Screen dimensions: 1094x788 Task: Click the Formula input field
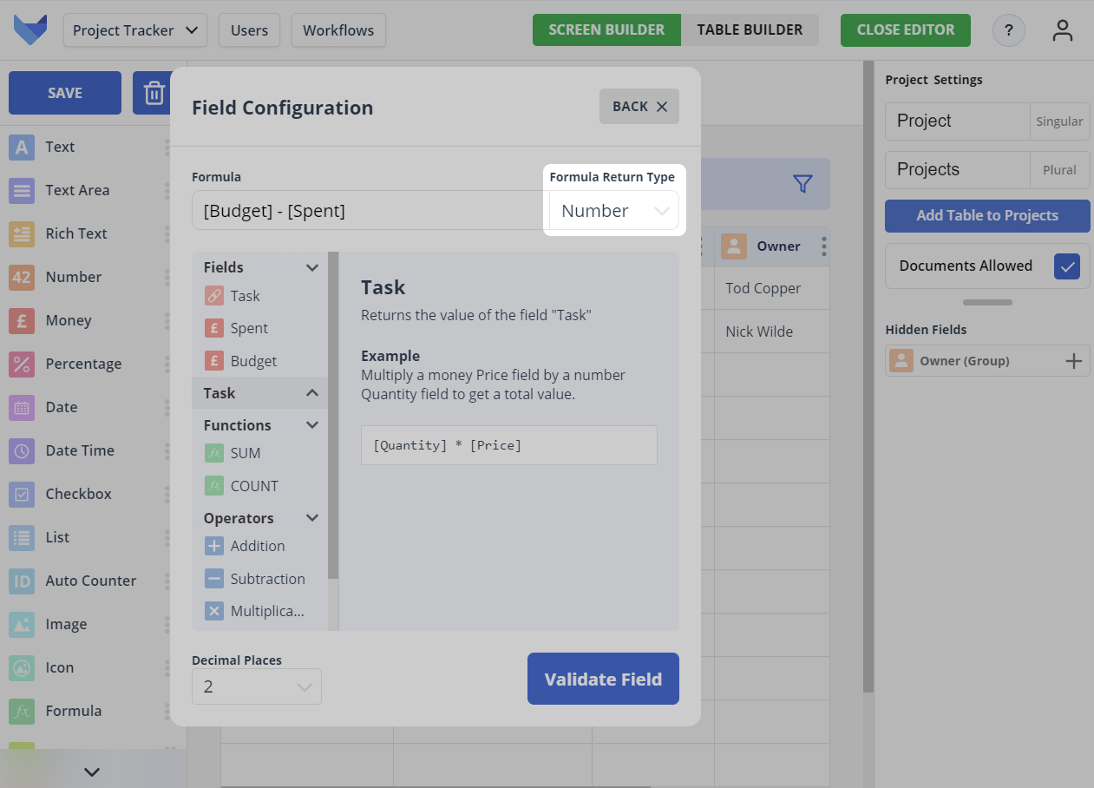click(370, 210)
